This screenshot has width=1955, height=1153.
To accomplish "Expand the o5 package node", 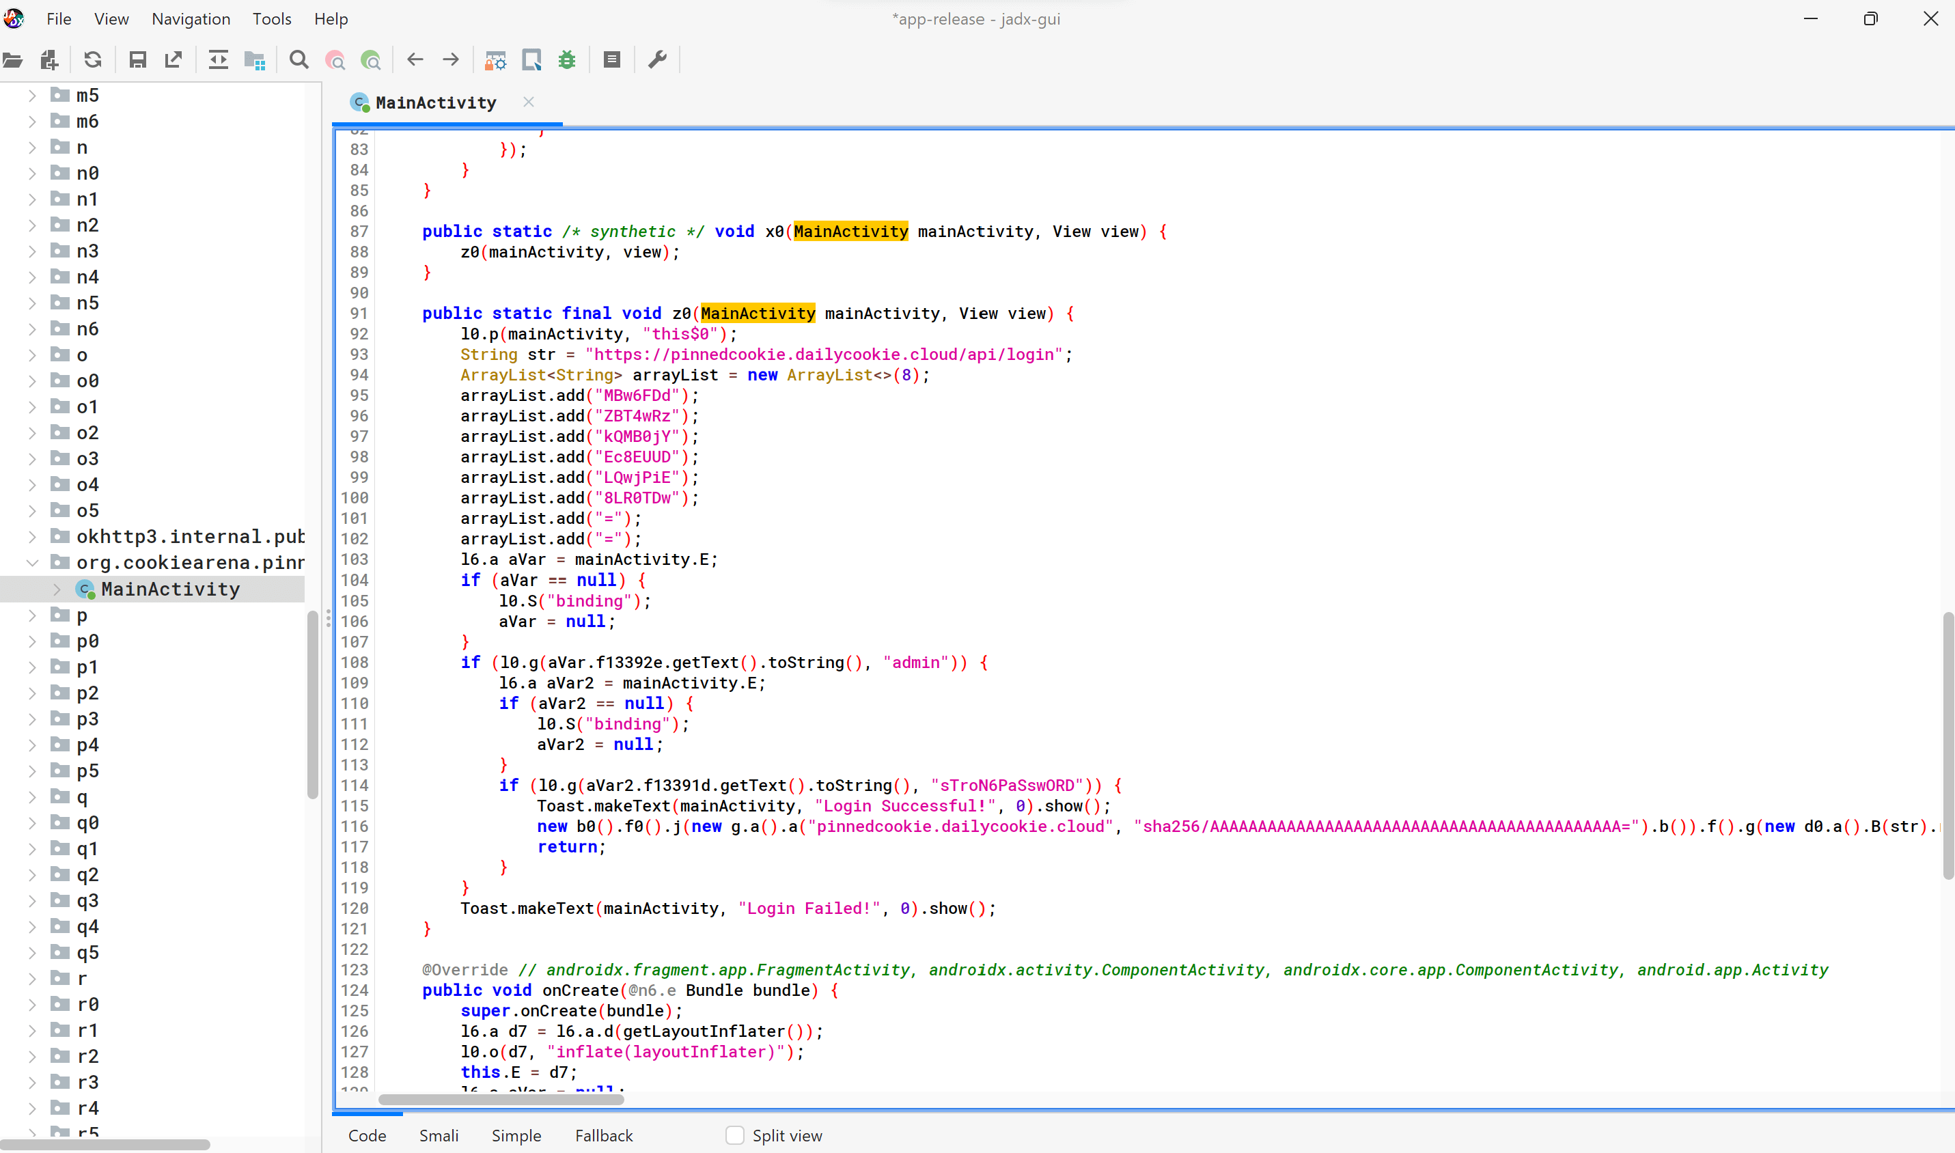I will coord(32,510).
